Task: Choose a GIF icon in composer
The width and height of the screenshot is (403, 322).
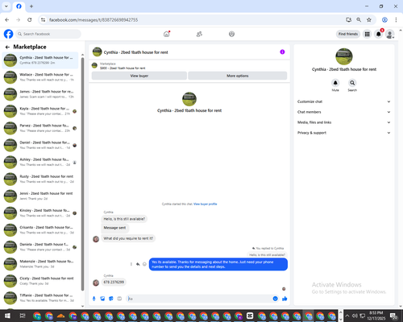Action: (x=119, y=299)
